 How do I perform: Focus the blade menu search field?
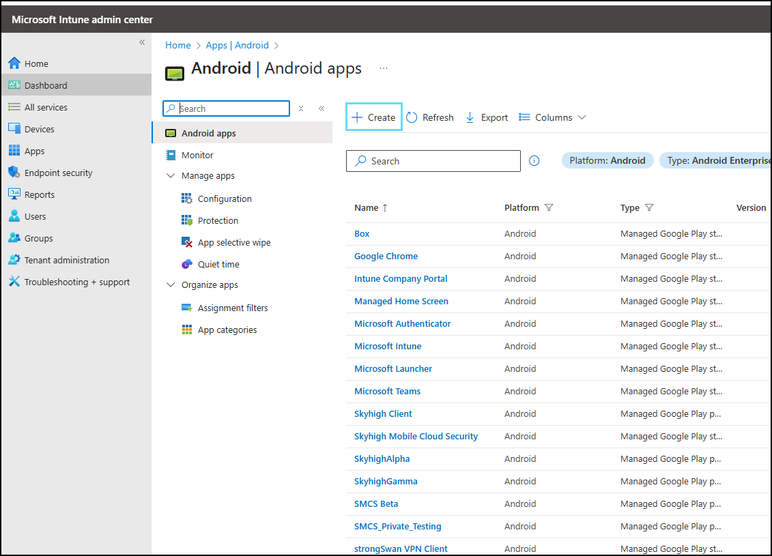pyautogui.click(x=226, y=108)
